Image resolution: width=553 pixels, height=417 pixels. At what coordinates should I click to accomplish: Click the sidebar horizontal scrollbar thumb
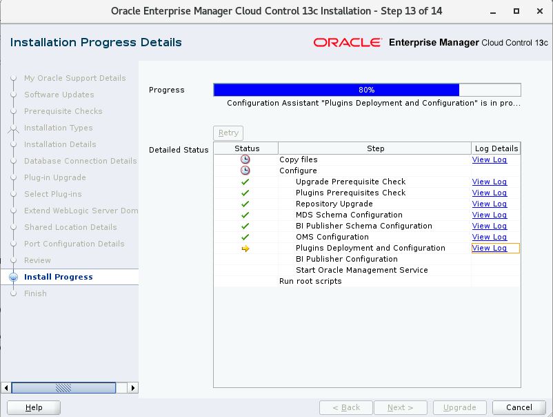(64, 388)
